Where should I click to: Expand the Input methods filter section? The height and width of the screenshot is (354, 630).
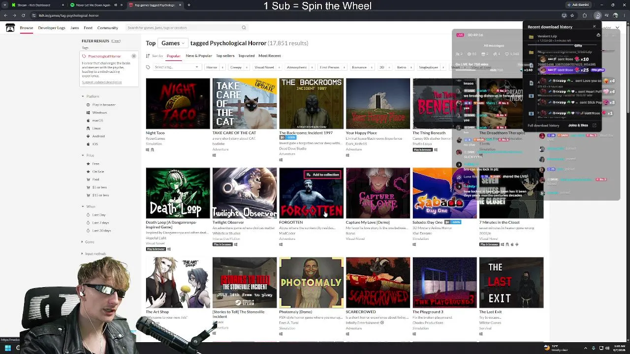[x=94, y=254]
